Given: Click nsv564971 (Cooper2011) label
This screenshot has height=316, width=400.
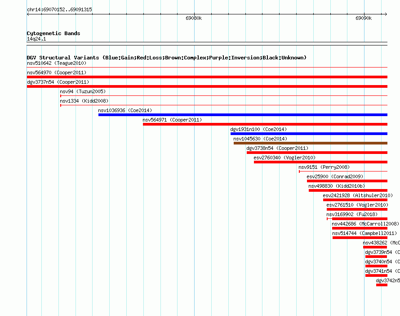Looking at the screenshot, I should coord(172,120).
